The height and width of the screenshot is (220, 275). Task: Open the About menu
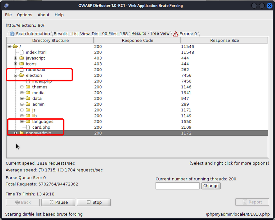tap(43, 15)
